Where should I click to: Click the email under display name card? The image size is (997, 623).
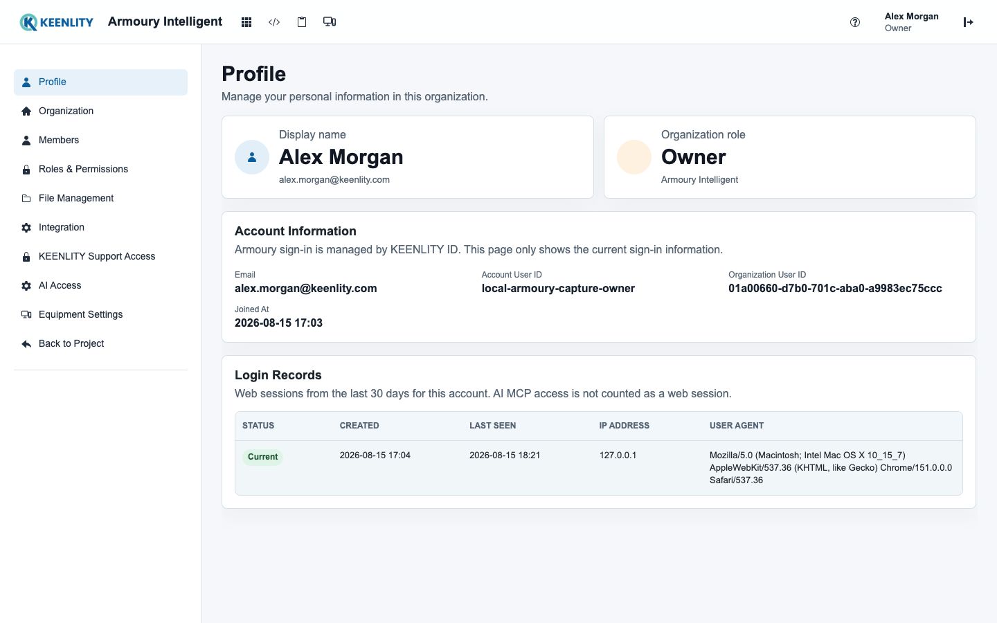click(334, 180)
